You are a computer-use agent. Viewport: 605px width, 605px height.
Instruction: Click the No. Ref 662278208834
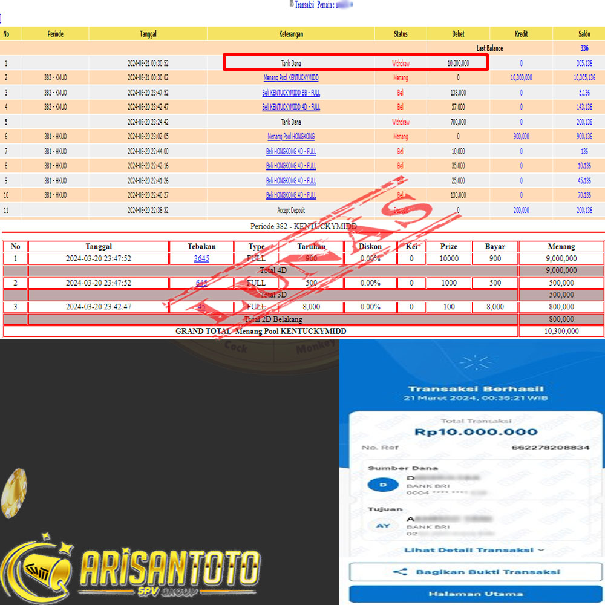(551, 448)
